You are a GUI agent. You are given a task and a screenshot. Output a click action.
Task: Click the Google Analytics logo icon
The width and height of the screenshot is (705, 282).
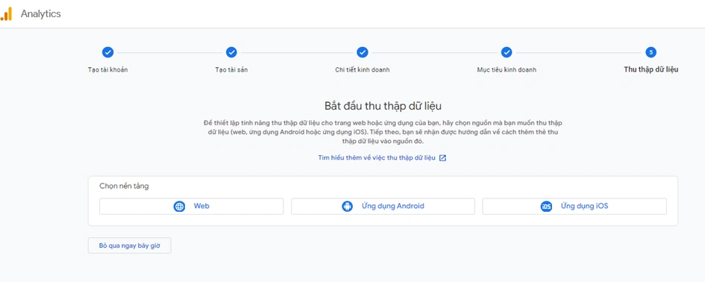pos(6,14)
